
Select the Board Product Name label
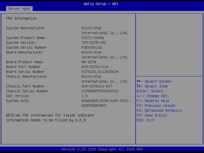[x=24, y=62]
